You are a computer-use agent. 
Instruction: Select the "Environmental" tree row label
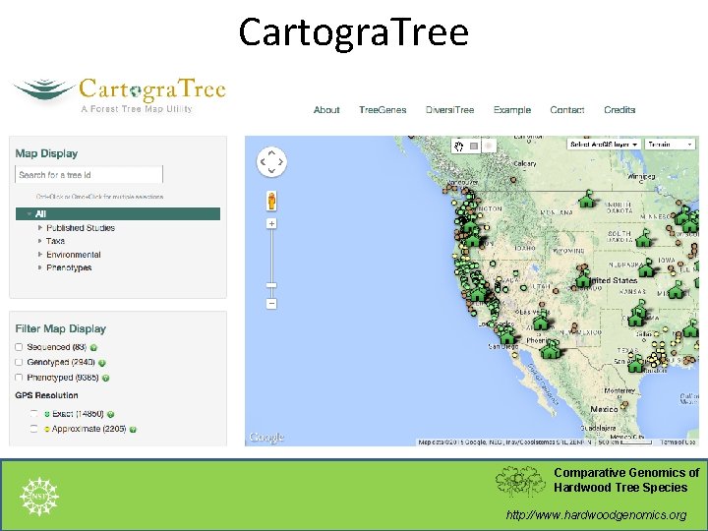coord(73,255)
